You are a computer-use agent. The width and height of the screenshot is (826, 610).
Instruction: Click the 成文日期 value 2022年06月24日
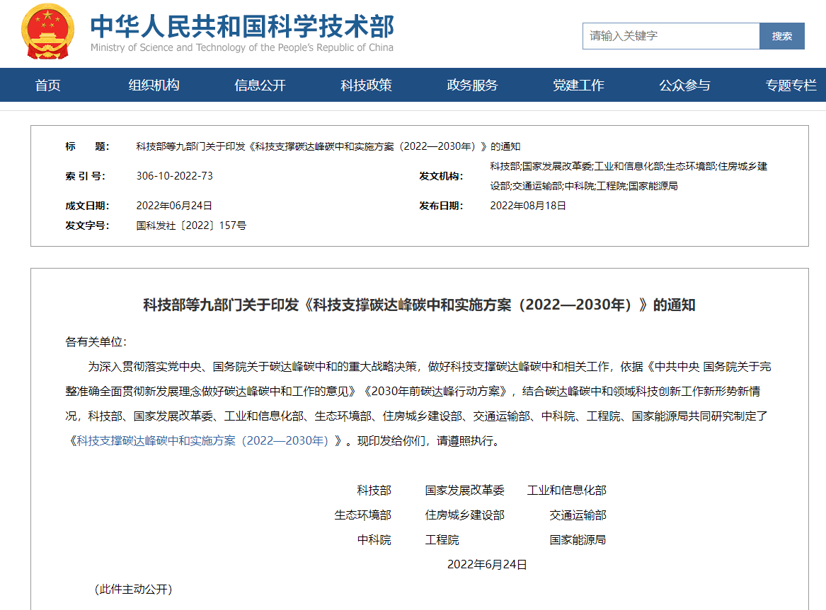pyautogui.click(x=174, y=206)
